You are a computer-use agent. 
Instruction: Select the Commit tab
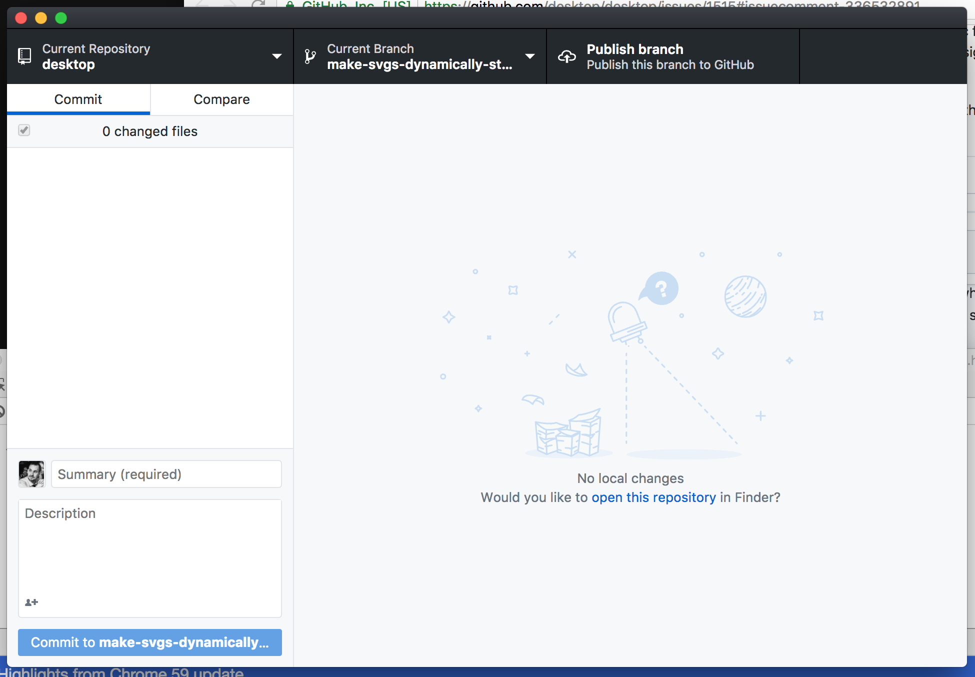pos(78,99)
